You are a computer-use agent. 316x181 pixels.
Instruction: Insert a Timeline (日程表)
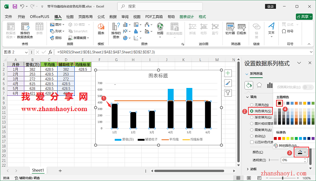click(x=242, y=29)
